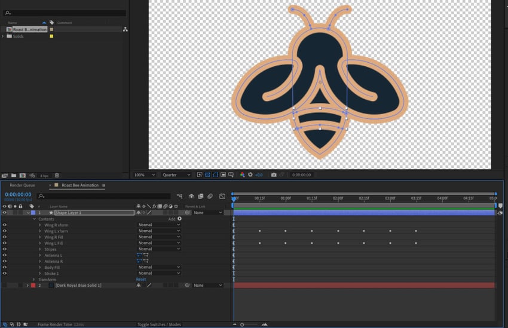
Task: Enable Motion Blur icon in timeline
Action: click(x=210, y=196)
